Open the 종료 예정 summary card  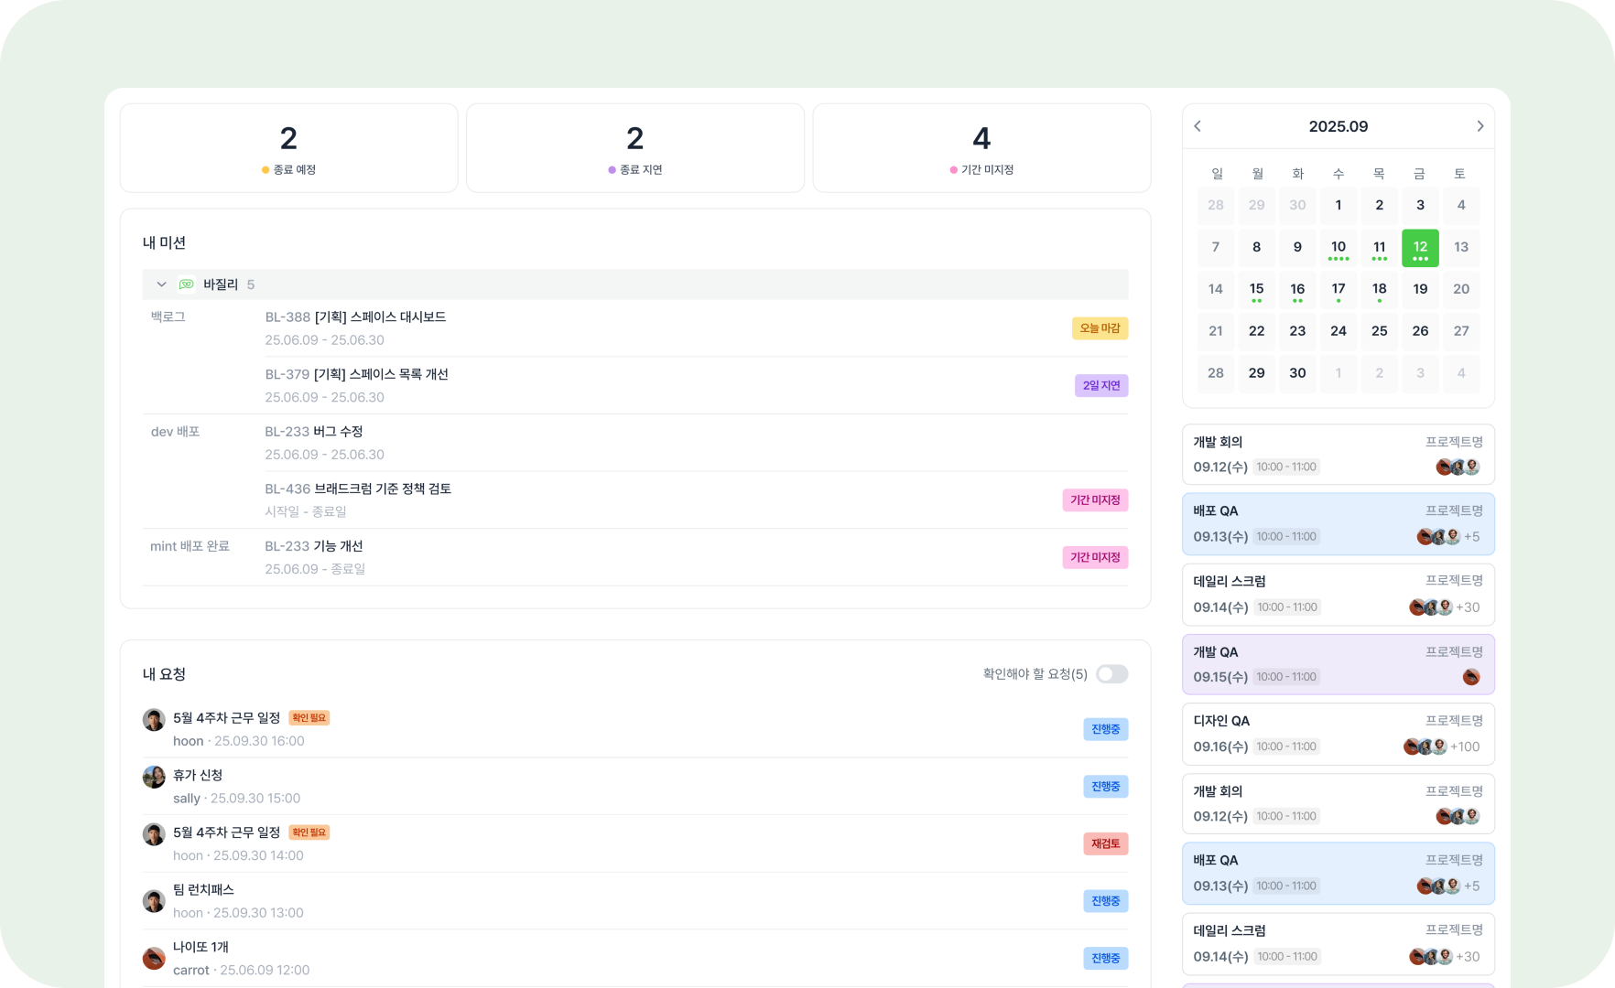point(289,148)
